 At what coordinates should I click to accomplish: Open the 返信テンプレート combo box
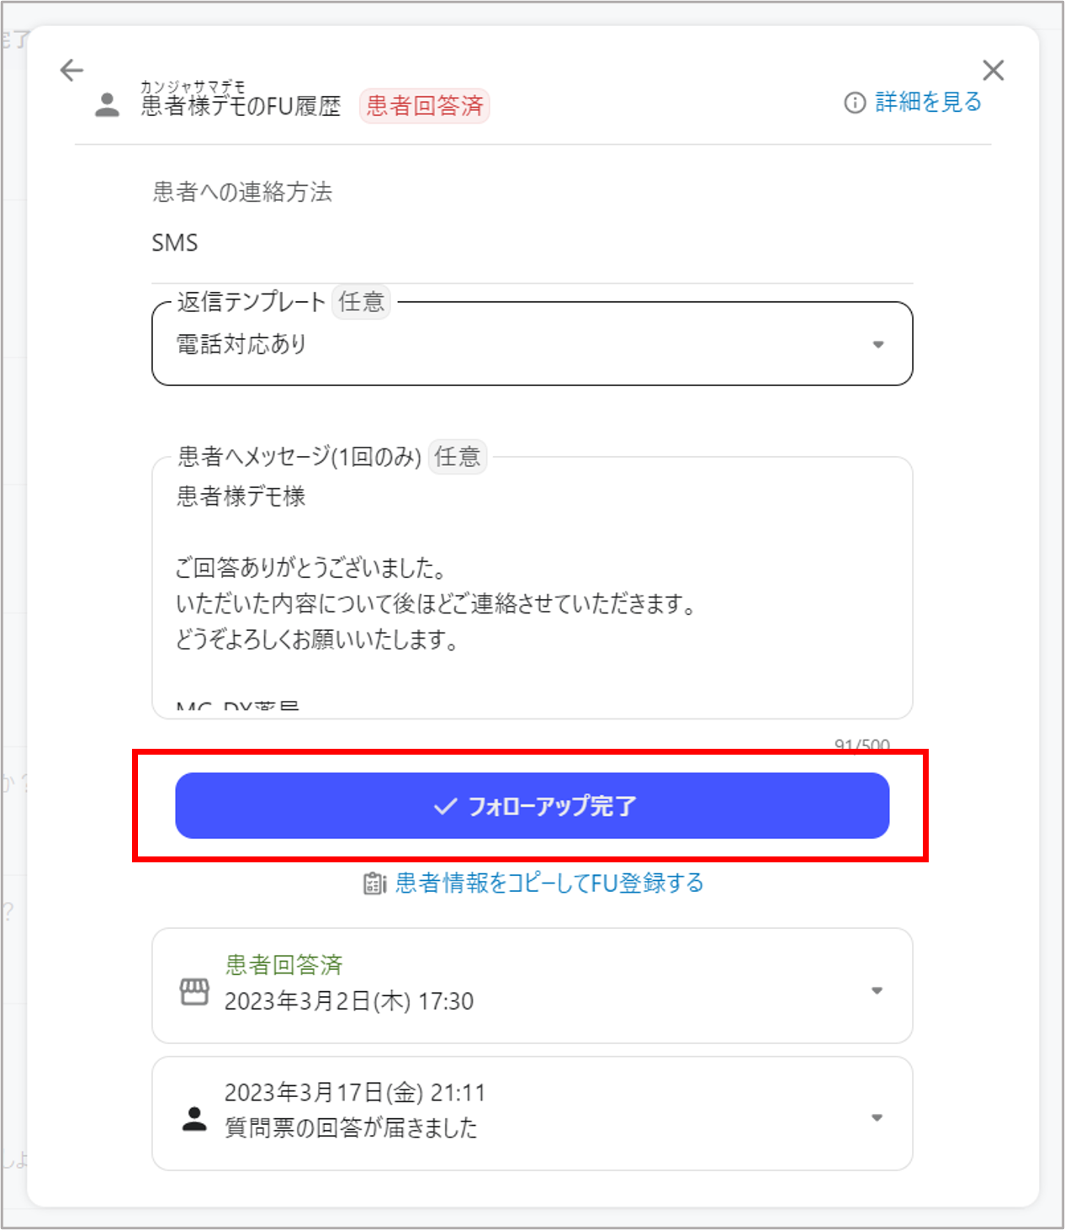tap(522, 344)
